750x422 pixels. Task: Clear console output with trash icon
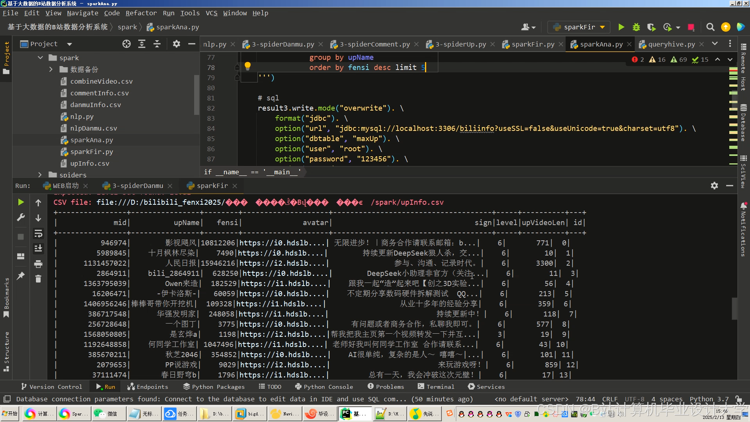pyautogui.click(x=38, y=279)
